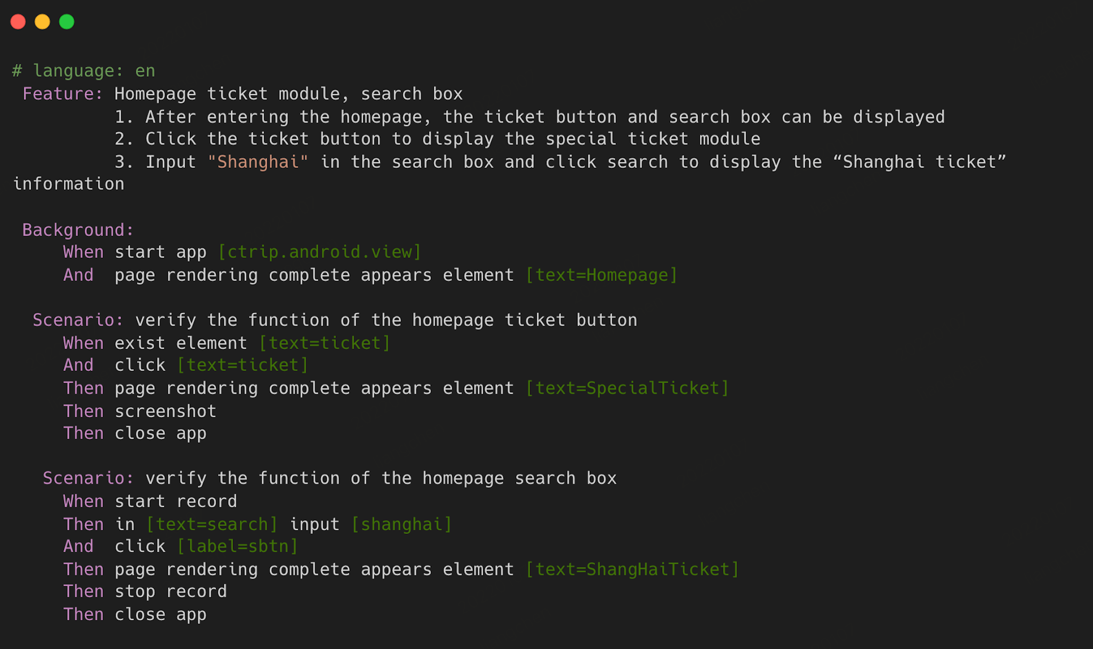Click the [text=ShangHaiTicket] parameter
The width and height of the screenshot is (1093, 649).
tap(632, 569)
